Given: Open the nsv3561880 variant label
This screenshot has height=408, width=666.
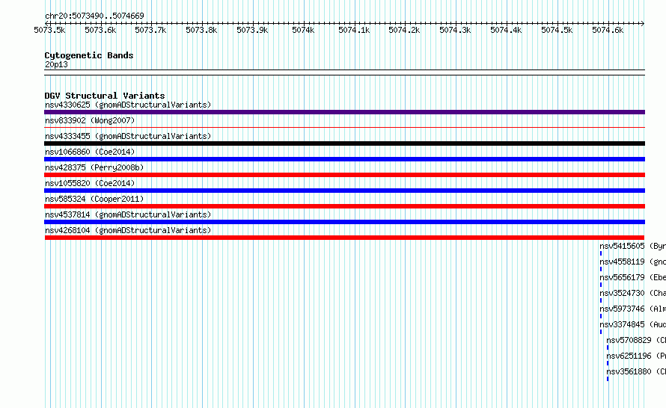Looking at the screenshot, I should click(x=636, y=371).
